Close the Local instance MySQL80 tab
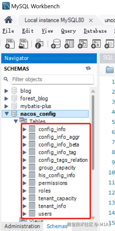Viewport: 115px width, 231px height. pyautogui.click(x=91, y=20)
